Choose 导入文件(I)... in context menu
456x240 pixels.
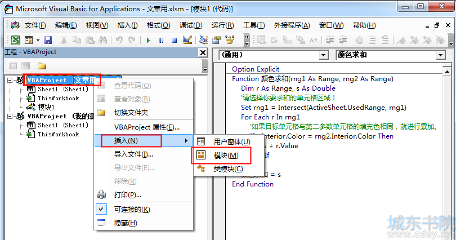tap(144, 154)
